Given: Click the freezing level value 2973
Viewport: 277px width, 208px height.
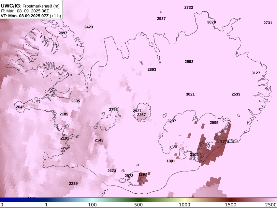Looking at the screenshot, I should [129, 176].
